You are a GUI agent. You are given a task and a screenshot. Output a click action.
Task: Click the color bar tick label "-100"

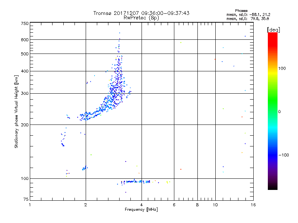284,155
